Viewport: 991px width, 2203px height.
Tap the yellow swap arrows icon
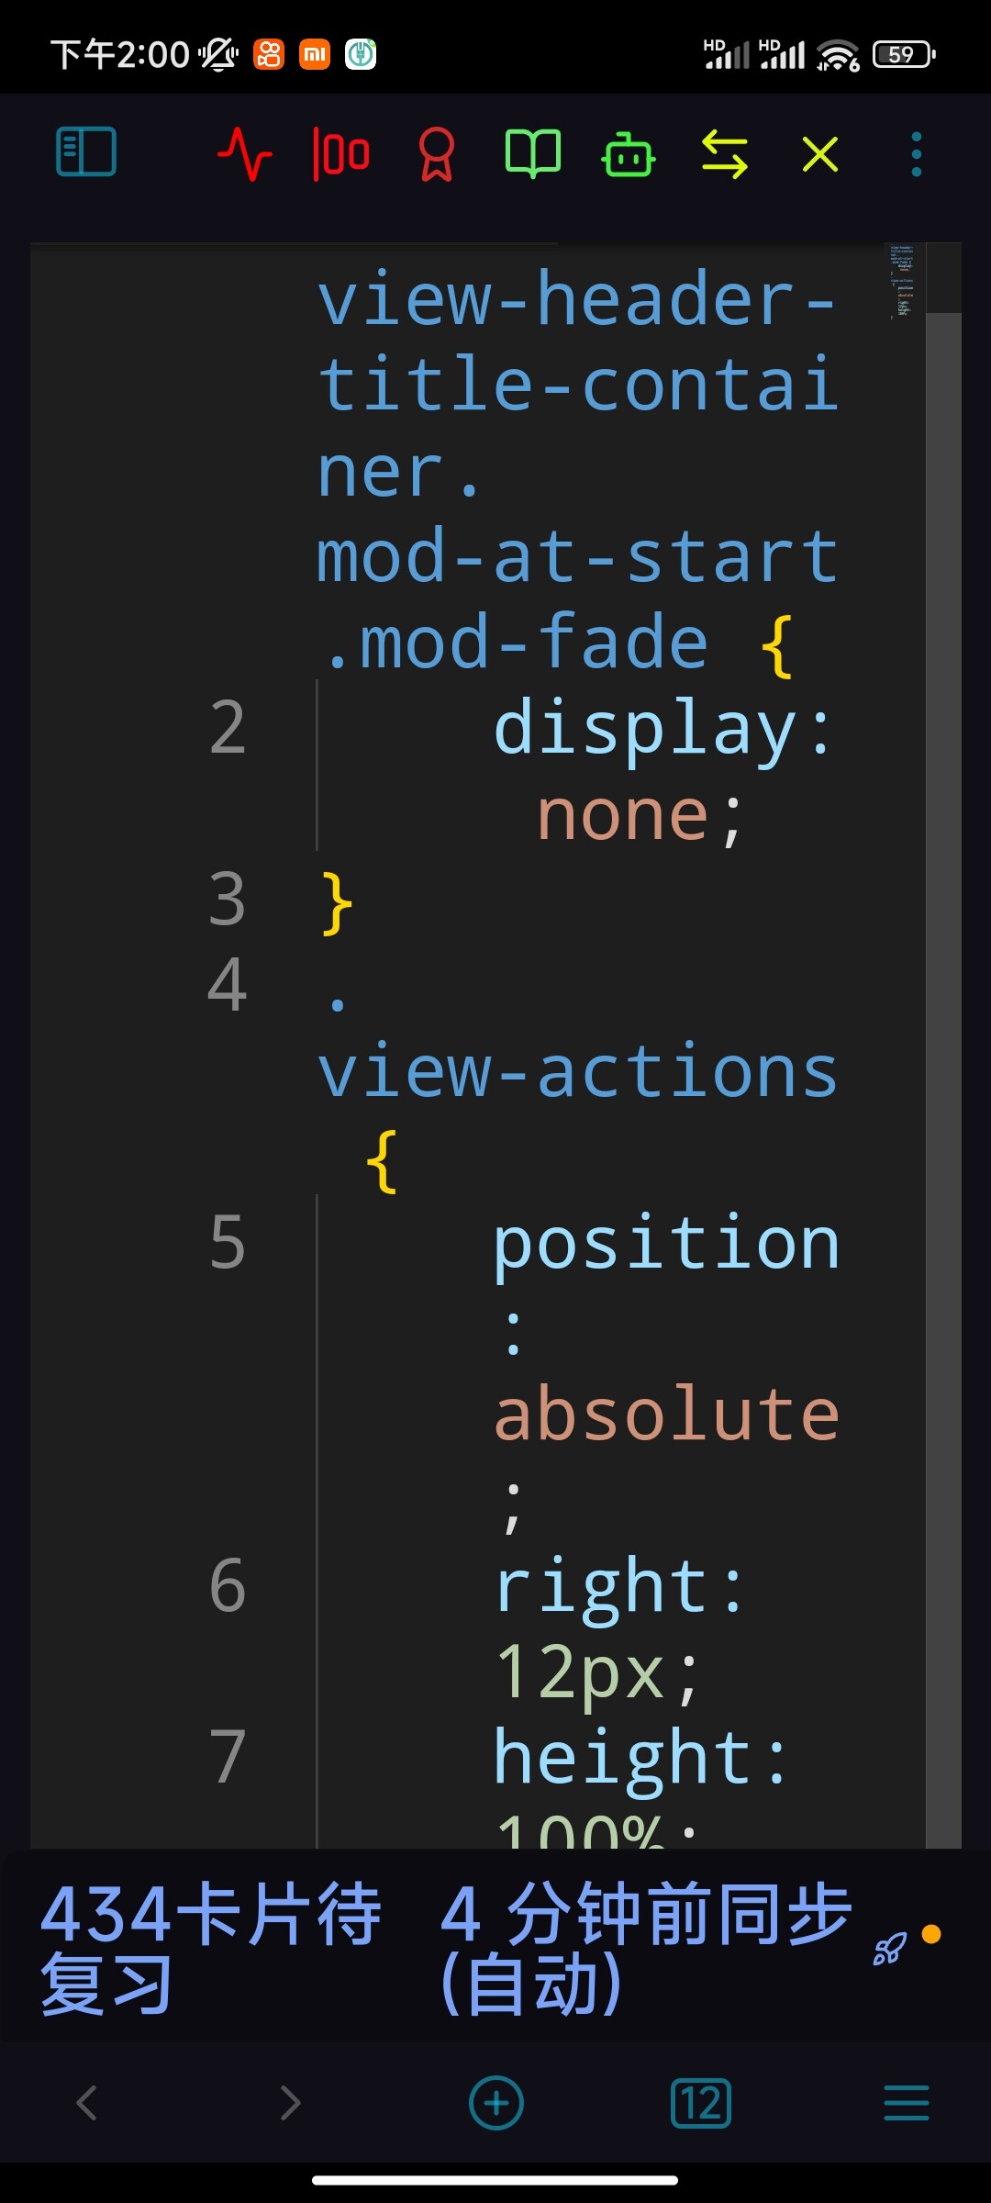point(725,153)
